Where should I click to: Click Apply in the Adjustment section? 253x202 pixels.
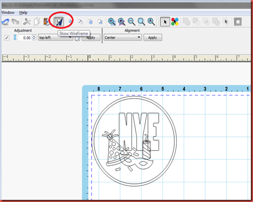[x=91, y=38]
